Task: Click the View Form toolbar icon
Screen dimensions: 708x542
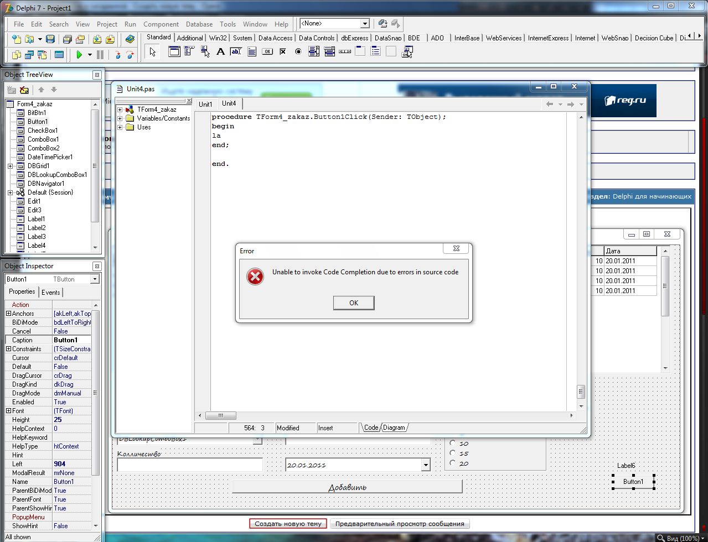Action: tap(29, 55)
